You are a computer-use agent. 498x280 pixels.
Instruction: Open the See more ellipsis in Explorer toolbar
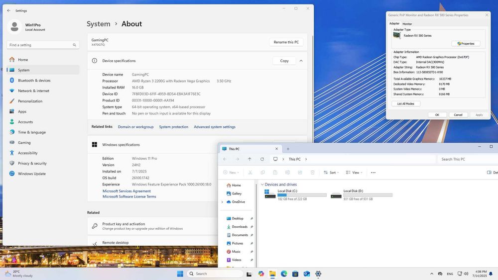click(373, 173)
